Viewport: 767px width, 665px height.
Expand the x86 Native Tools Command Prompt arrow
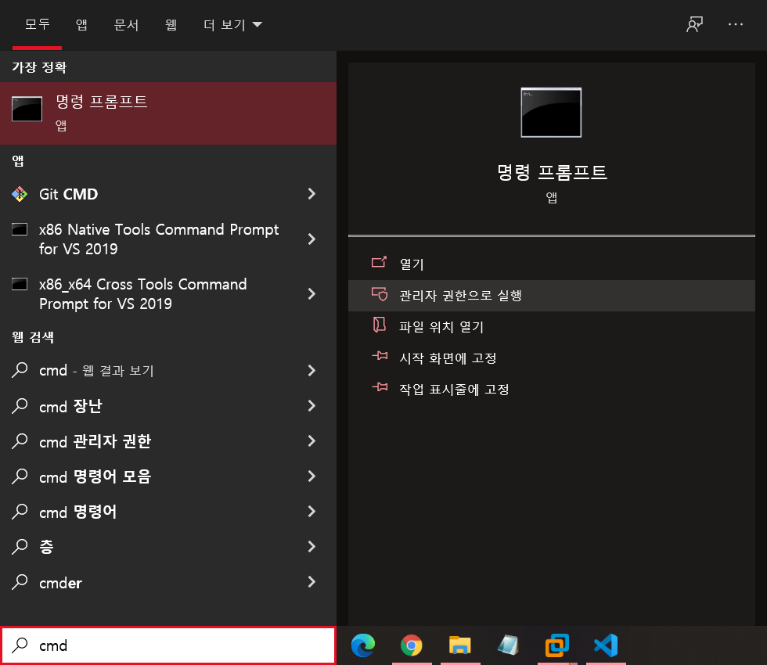coord(311,239)
